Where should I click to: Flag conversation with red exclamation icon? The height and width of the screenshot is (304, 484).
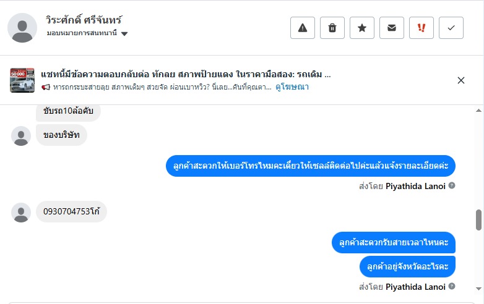421,28
